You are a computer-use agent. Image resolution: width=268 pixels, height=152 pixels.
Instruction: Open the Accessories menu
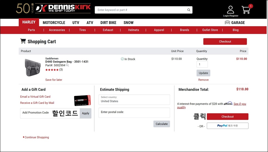57,30
